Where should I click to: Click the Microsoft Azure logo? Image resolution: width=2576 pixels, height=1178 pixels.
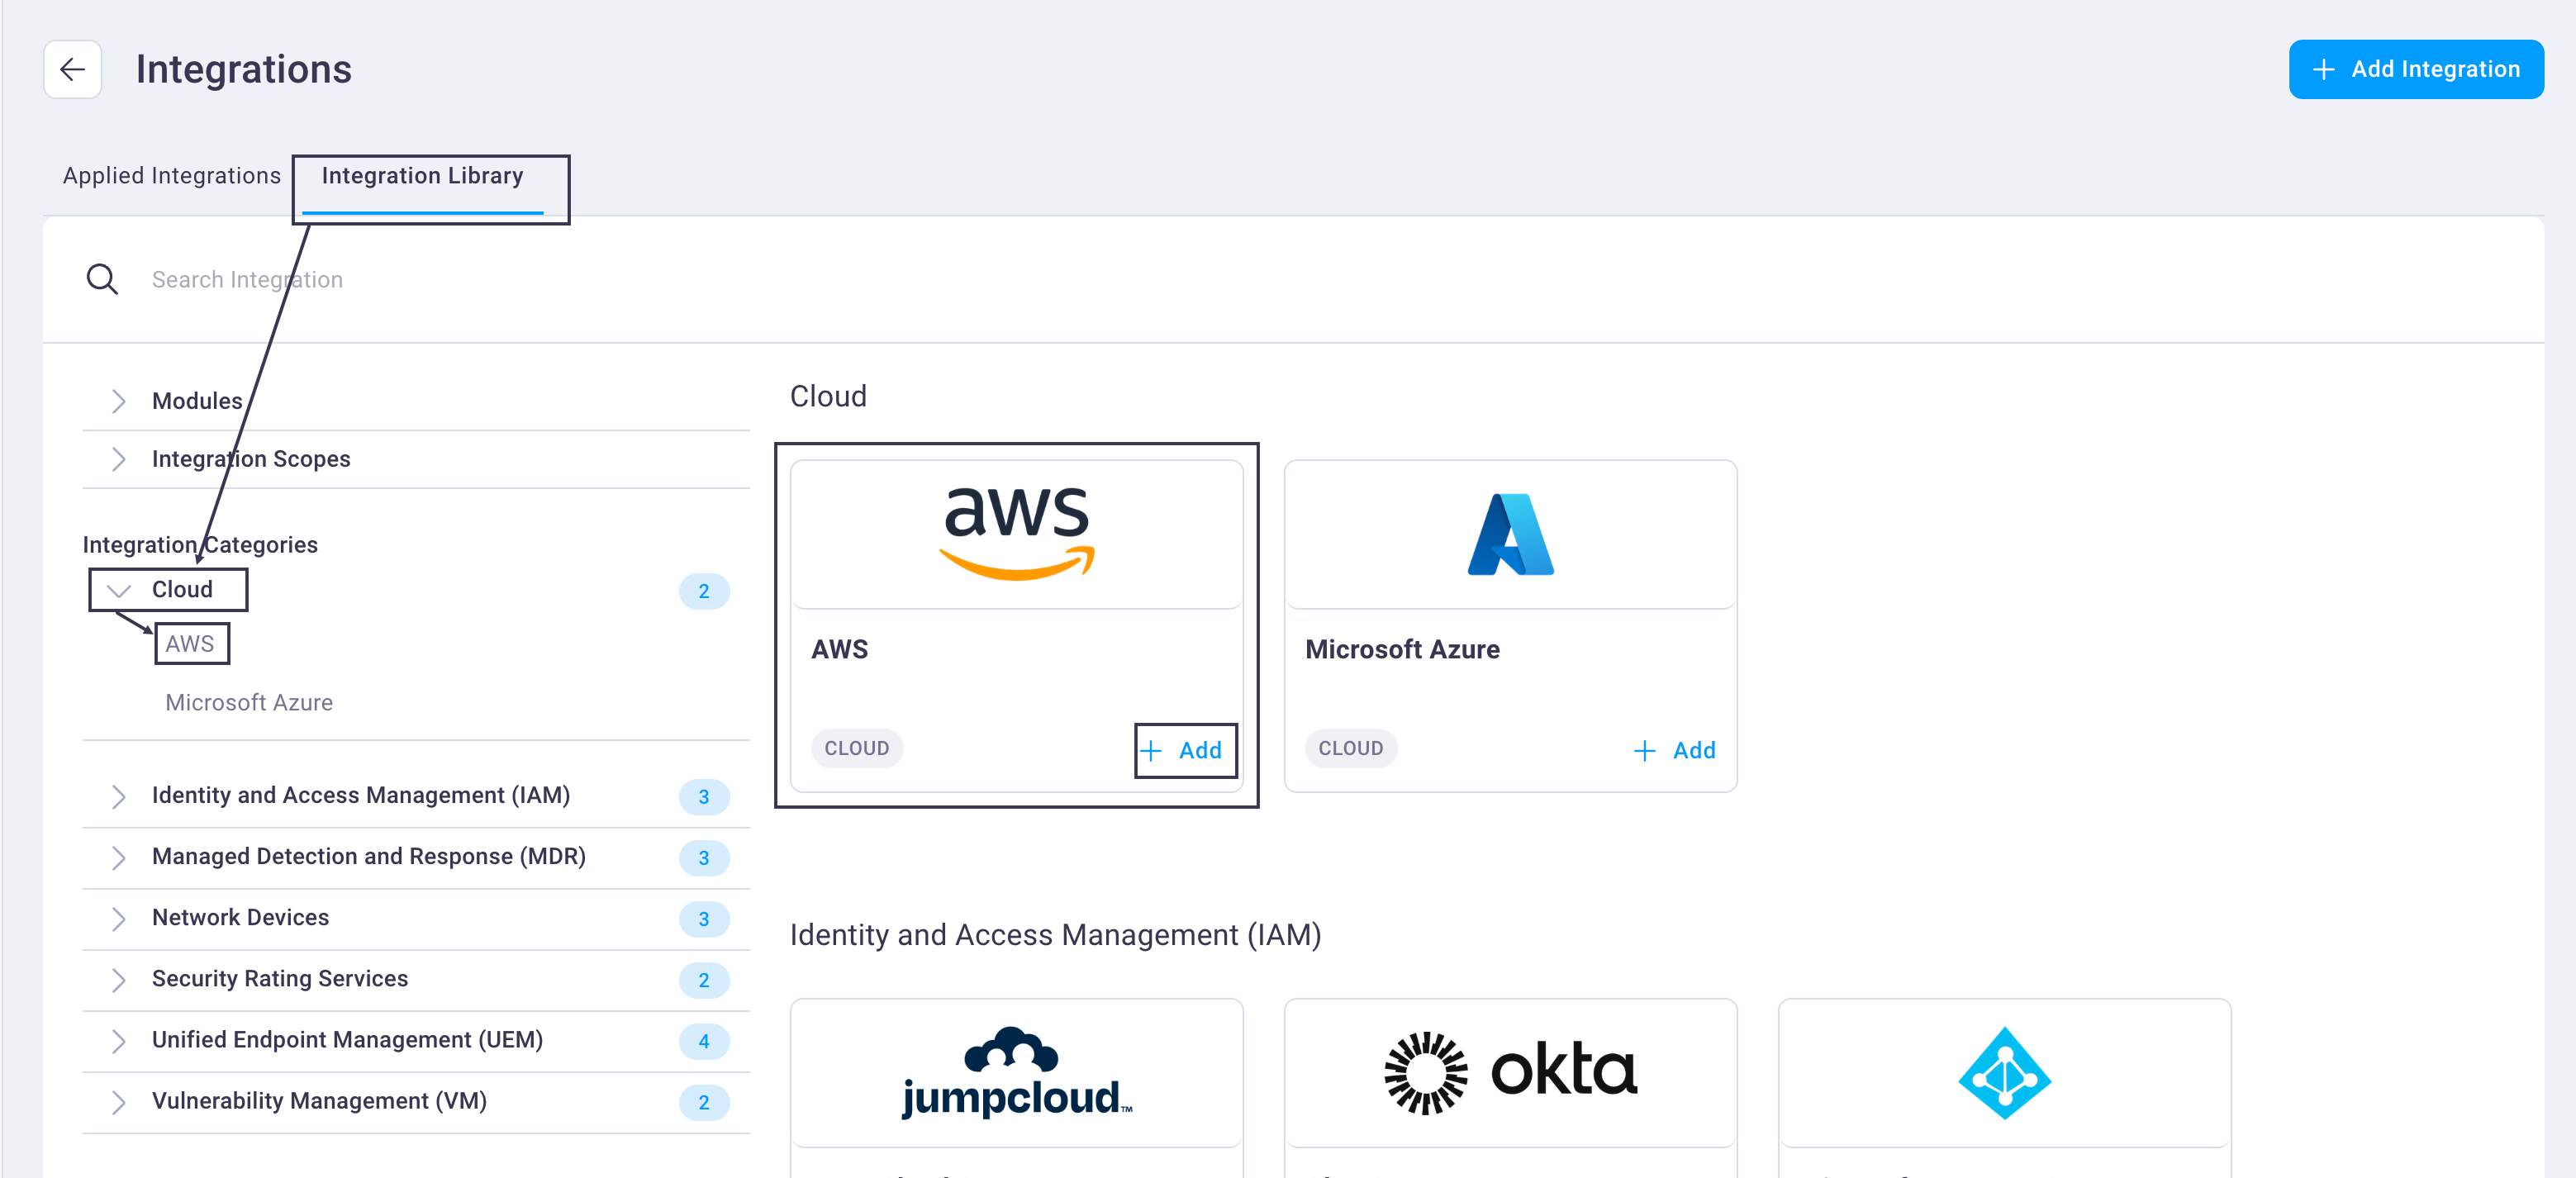tap(1510, 534)
